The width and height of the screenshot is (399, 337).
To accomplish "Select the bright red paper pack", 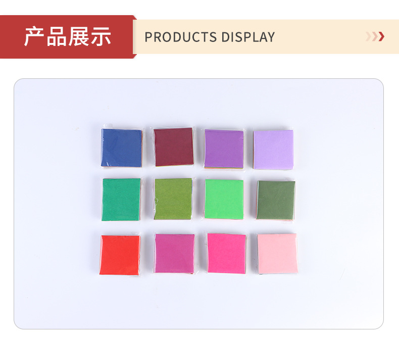I will (x=120, y=255).
